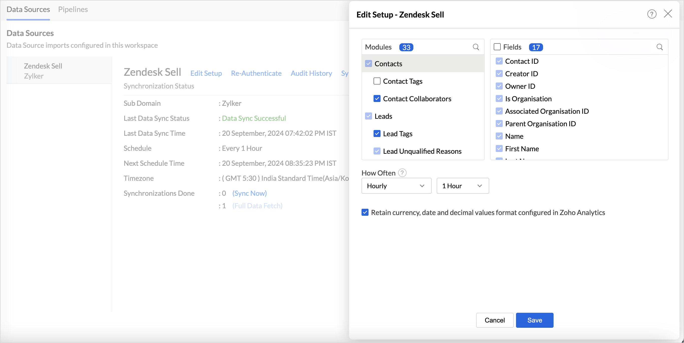The image size is (684, 343).
Task: Toggle the select-all Fields checkbox
Action: point(497,47)
